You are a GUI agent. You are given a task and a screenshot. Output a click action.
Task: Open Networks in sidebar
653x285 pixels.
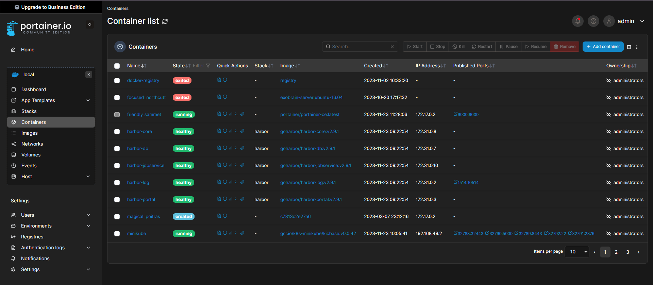pyautogui.click(x=51, y=144)
